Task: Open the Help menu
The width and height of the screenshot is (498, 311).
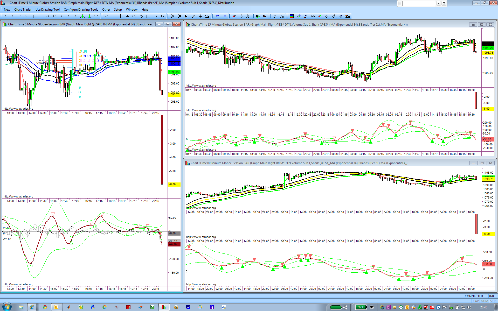Action: pos(145,10)
